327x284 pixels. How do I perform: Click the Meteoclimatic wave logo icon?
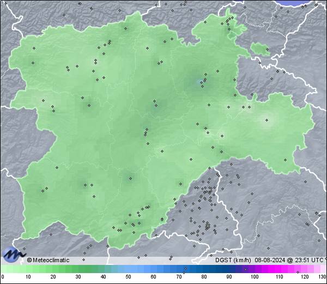14,255
